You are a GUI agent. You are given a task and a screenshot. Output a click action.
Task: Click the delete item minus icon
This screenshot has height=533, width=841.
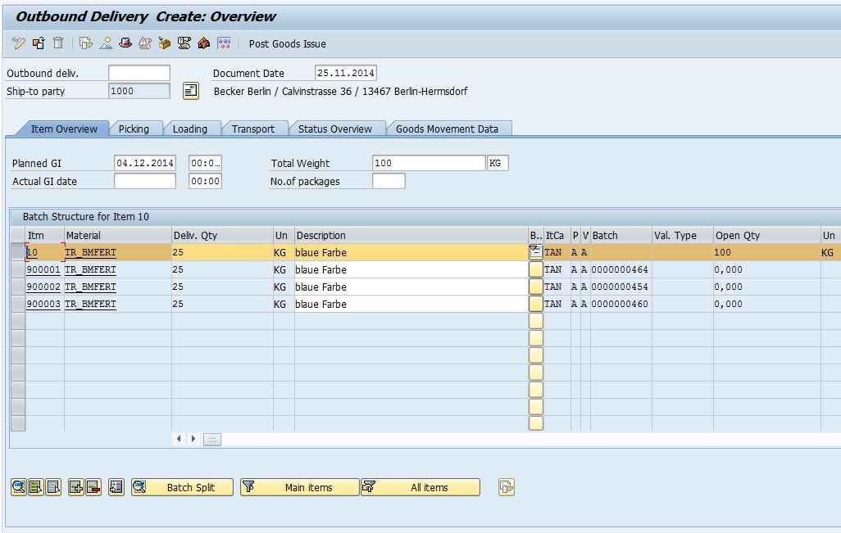(x=93, y=487)
